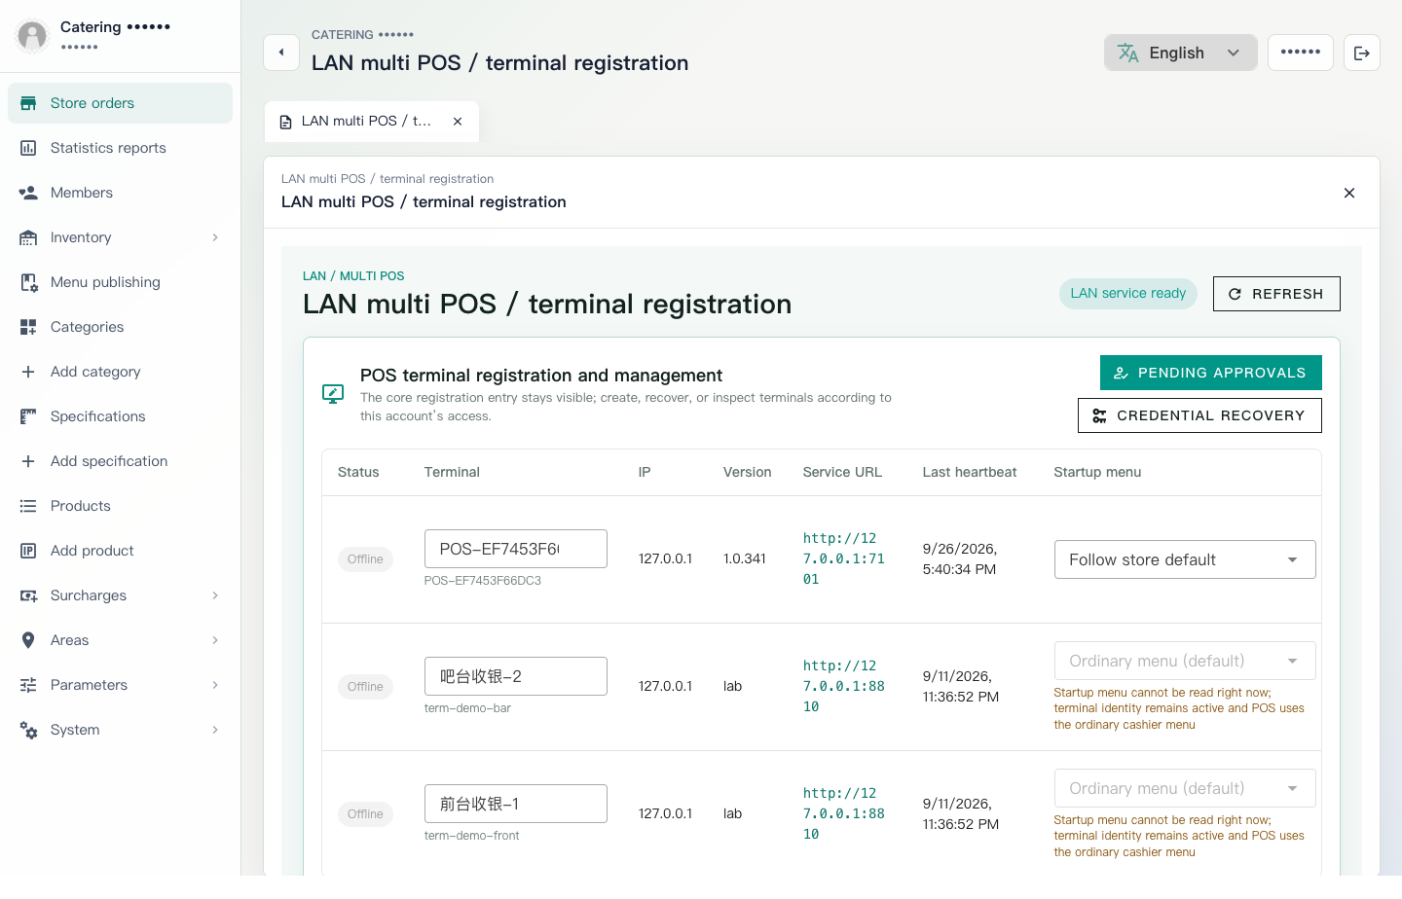The height and width of the screenshot is (899, 1402).
Task: Click the LAN / MULTI POS breadcrumb label
Action: tap(353, 276)
